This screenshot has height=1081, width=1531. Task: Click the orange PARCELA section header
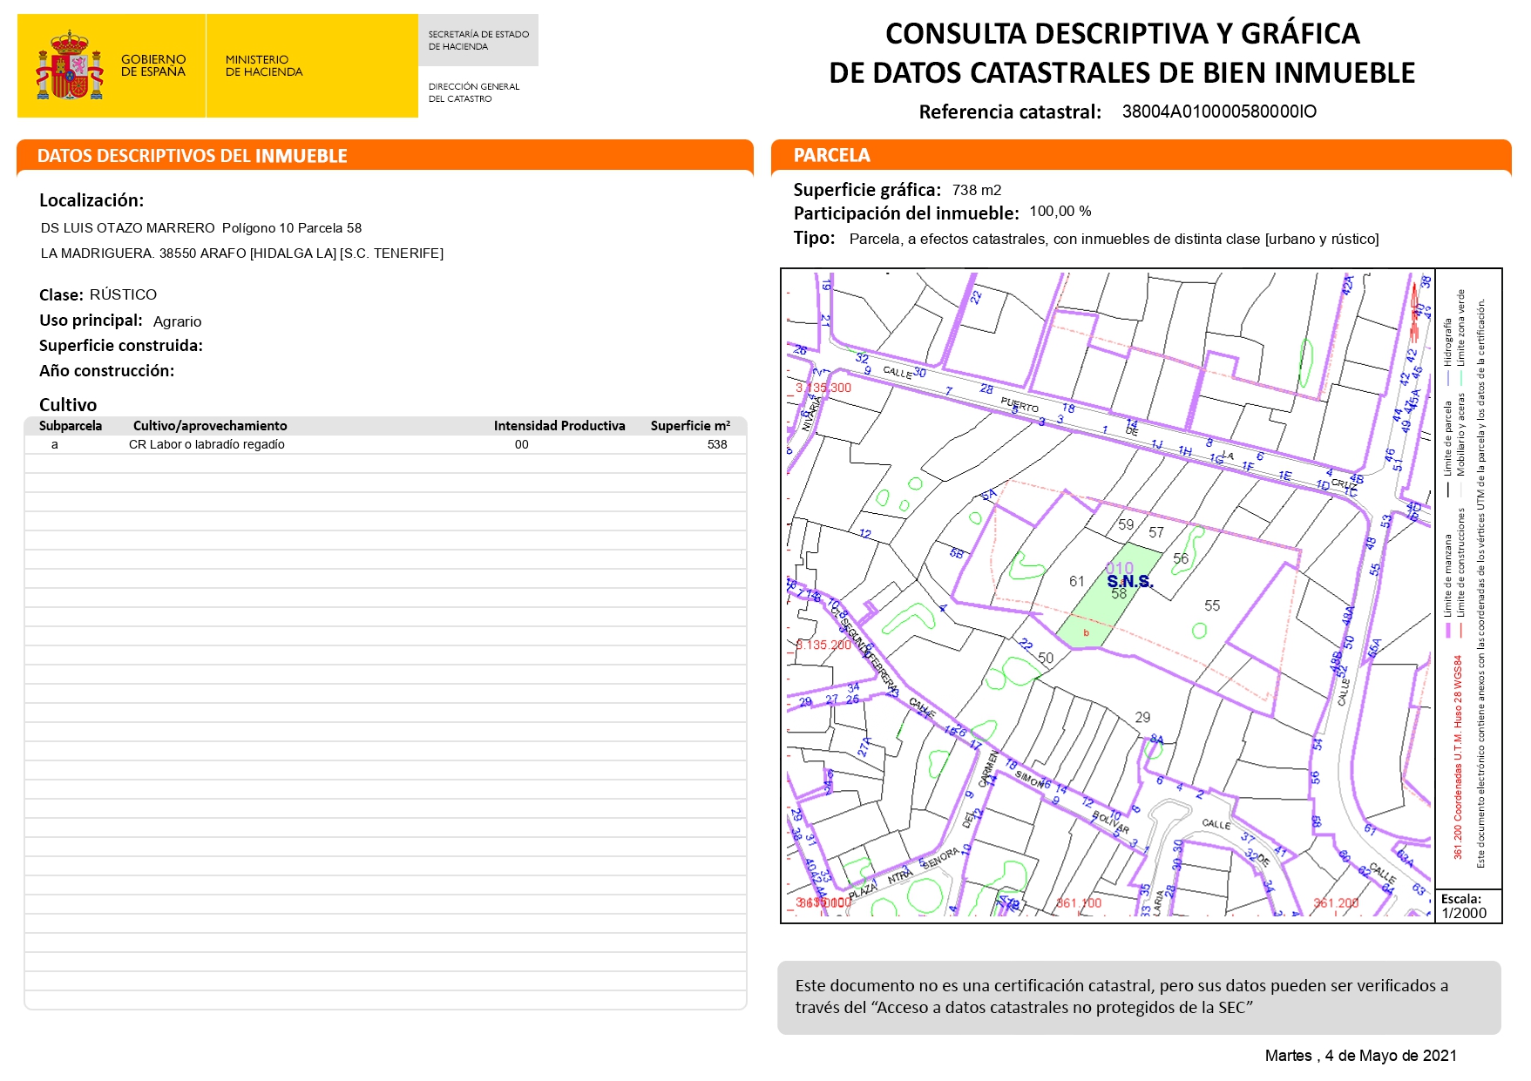(x=831, y=155)
